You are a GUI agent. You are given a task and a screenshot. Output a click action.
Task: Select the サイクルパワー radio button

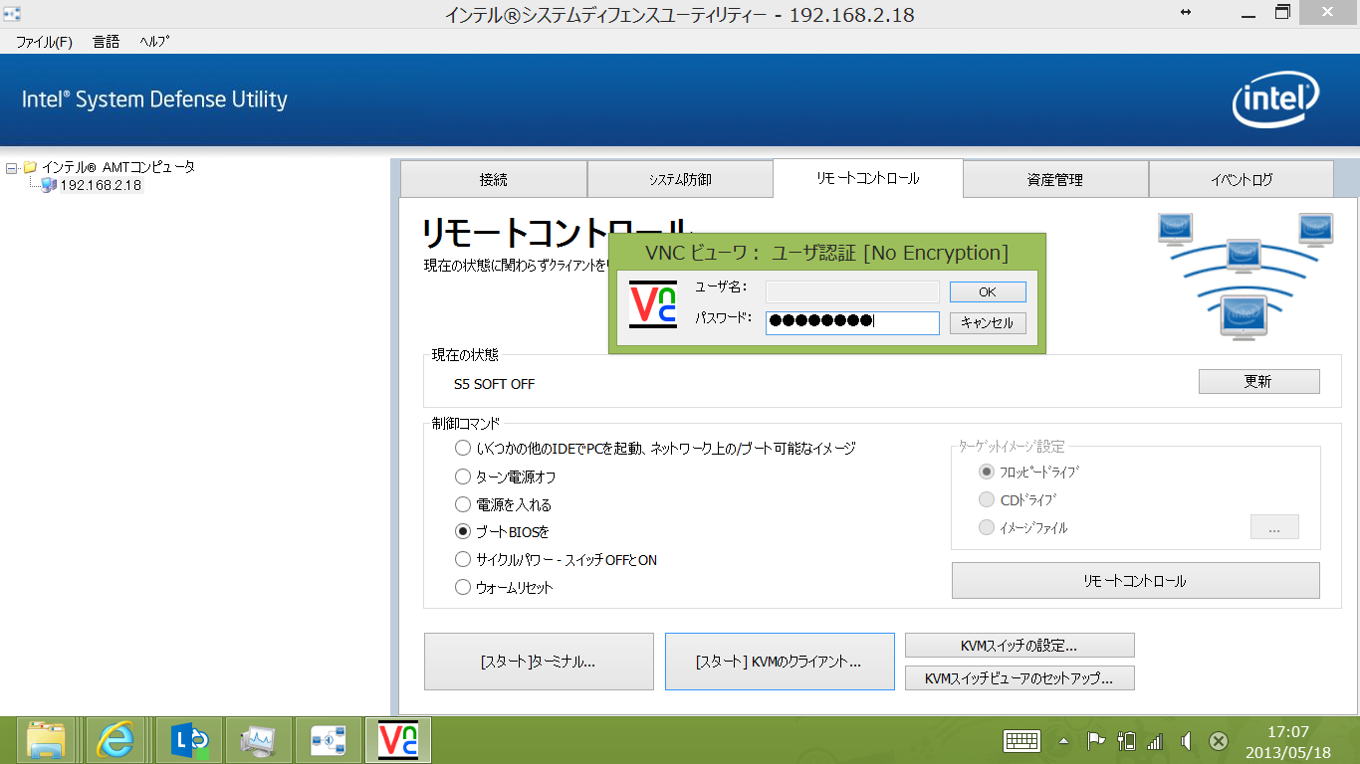point(463,560)
